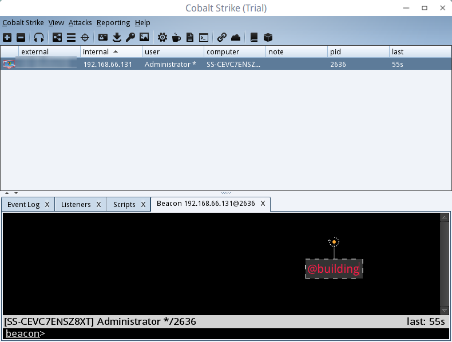Click the SS-CEVC7ENSZ... computer cell

tap(233, 64)
